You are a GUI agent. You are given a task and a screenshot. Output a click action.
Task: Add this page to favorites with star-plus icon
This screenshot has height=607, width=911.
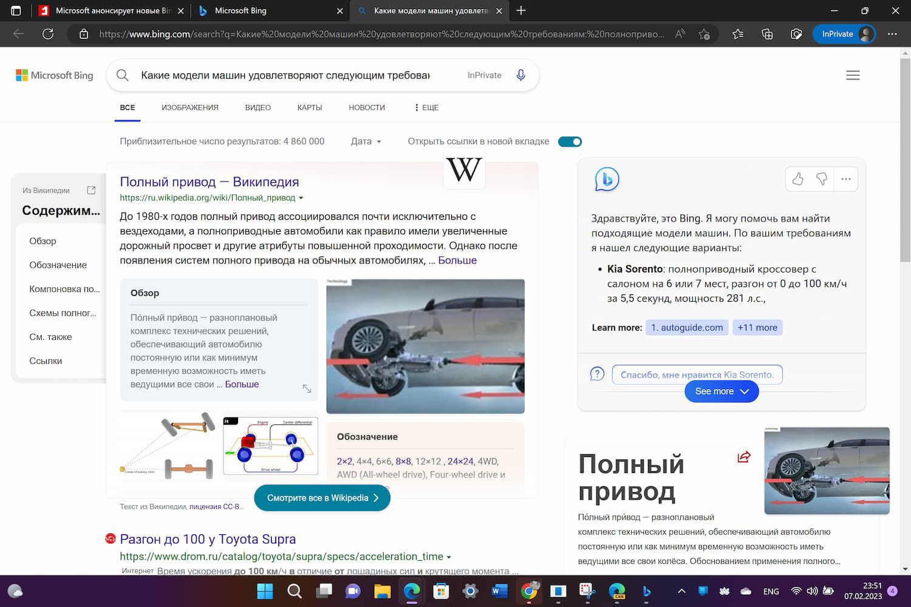point(705,34)
